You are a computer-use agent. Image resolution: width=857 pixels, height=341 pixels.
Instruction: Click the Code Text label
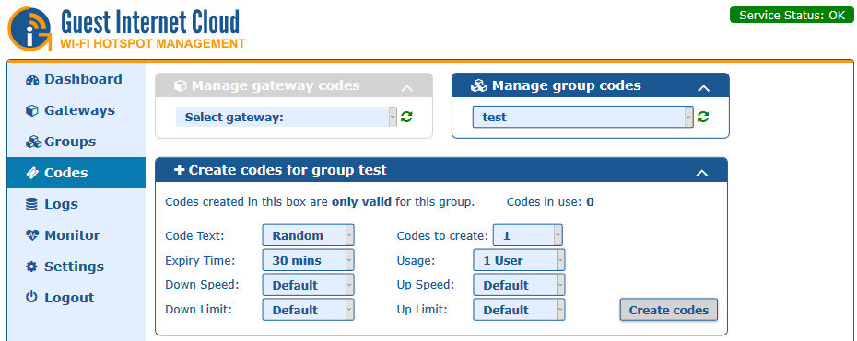click(194, 236)
